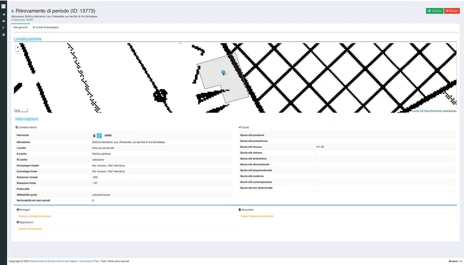This screenshot has width=464, height=265.
Task: Zoom out on the map
Action: tap(17, 51)
